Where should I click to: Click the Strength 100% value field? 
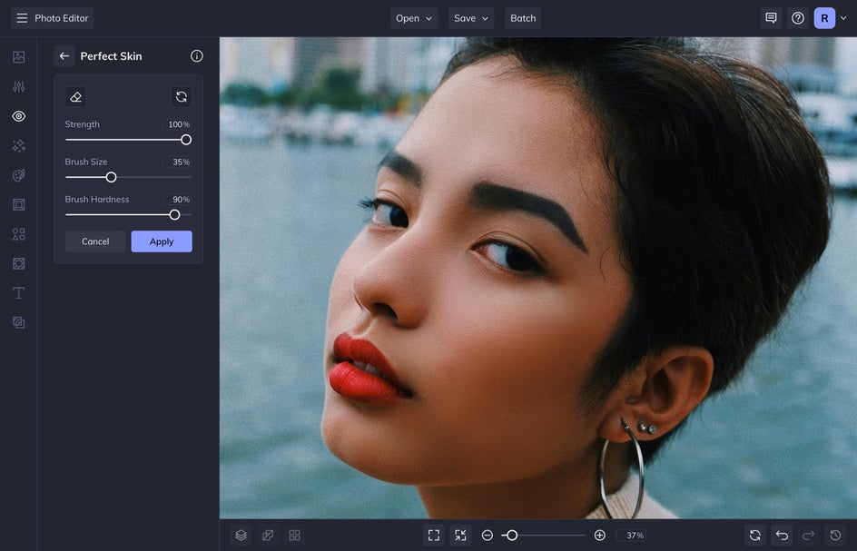[x=177, y=124]
